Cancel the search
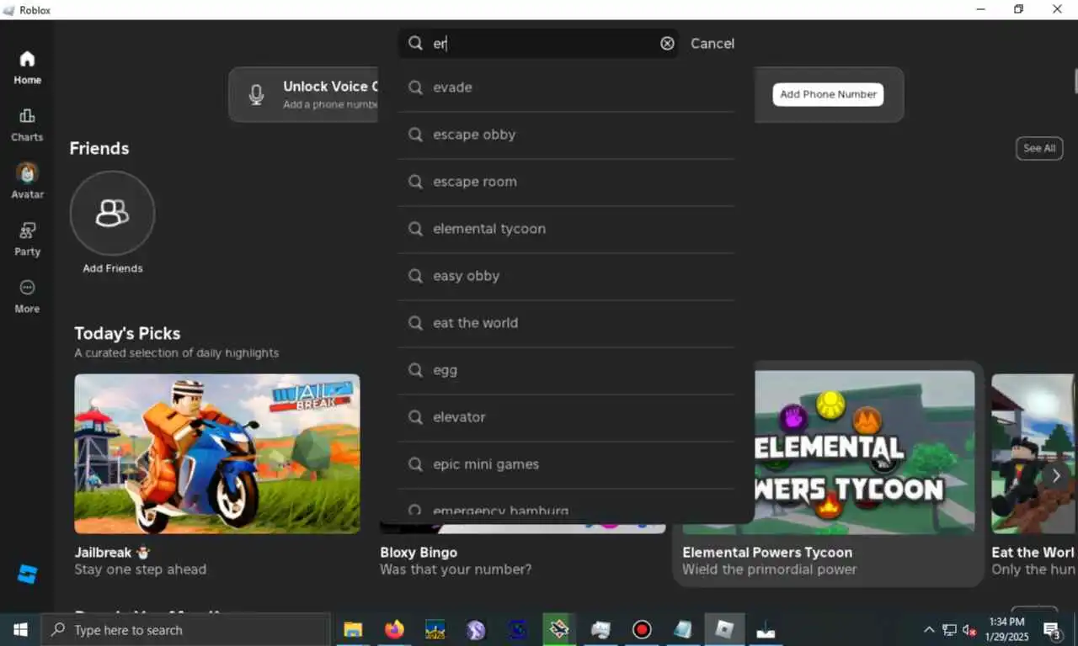 (712, 44)
